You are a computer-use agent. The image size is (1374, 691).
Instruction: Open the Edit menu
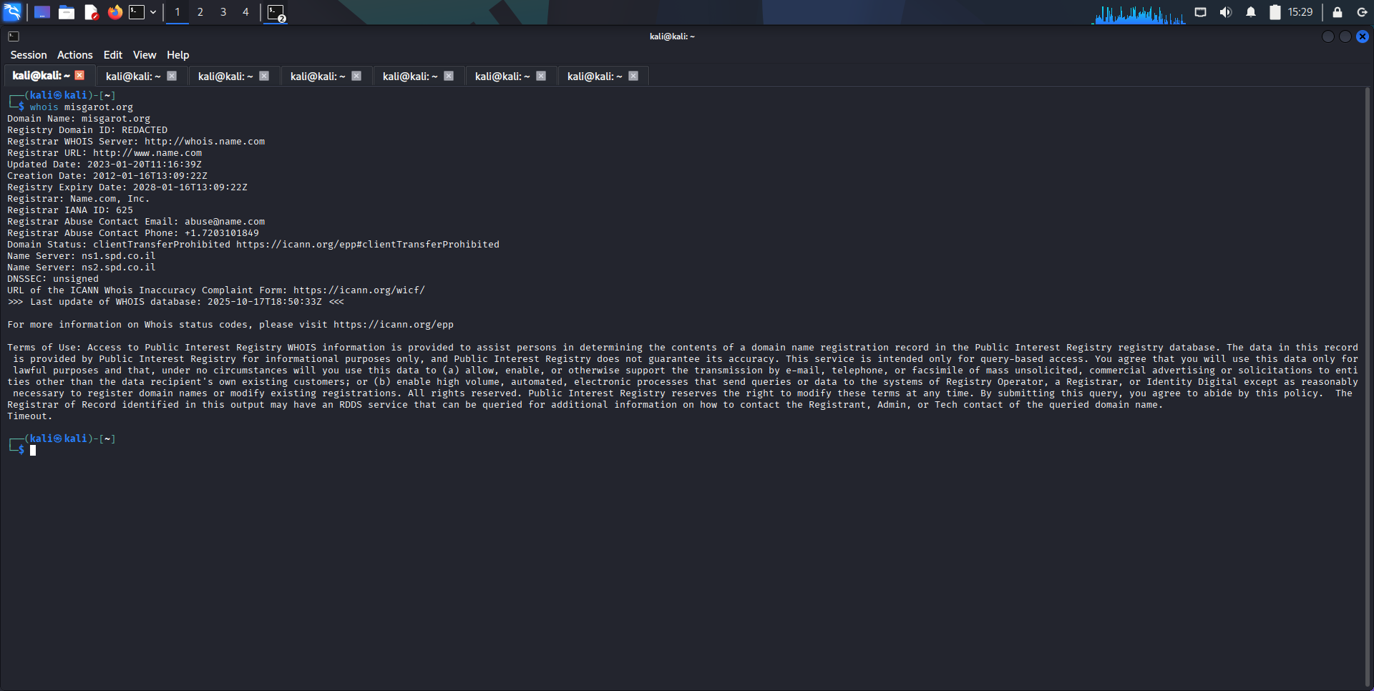[x=113, y=55]
